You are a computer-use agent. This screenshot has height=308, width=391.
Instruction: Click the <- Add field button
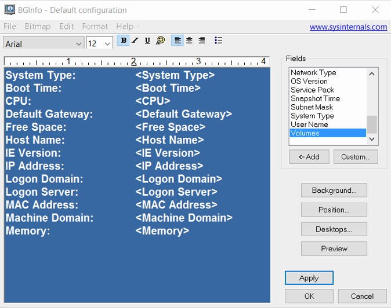tap(309, 157)
